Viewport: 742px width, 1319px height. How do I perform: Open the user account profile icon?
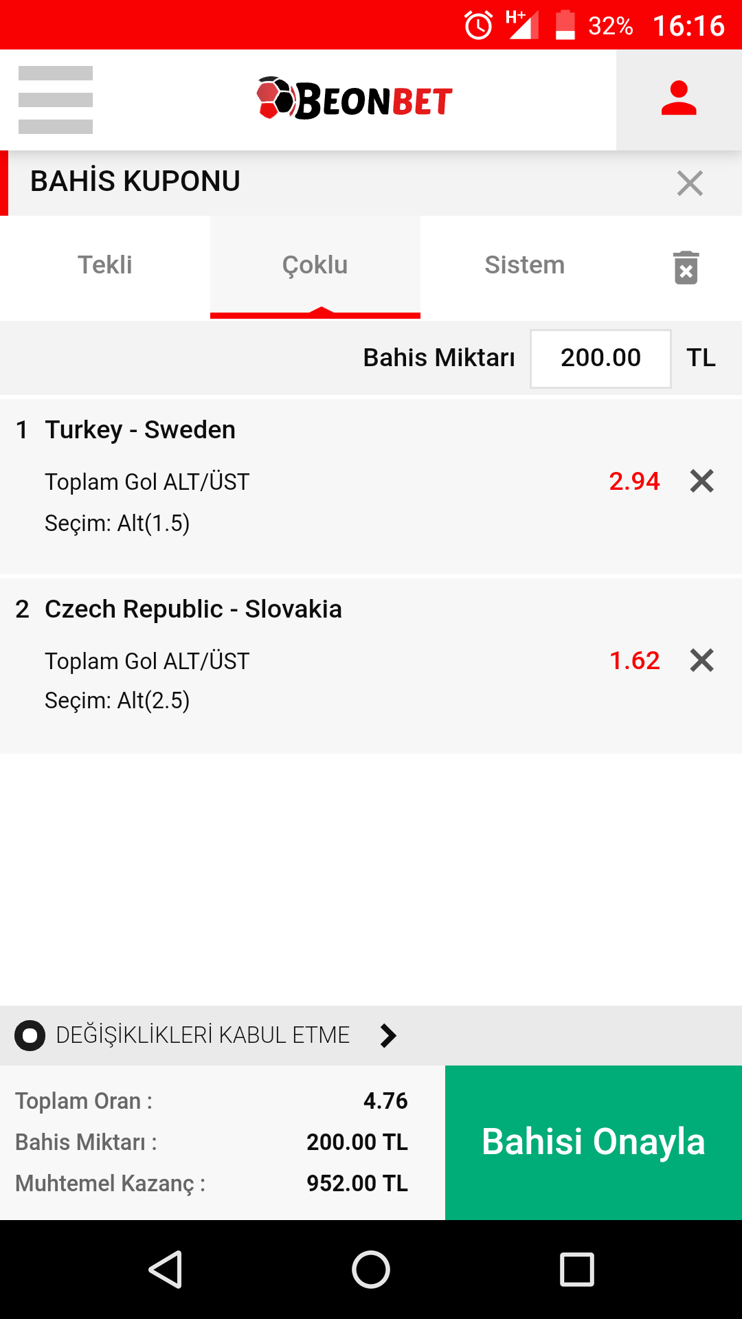tap(679, 100)
